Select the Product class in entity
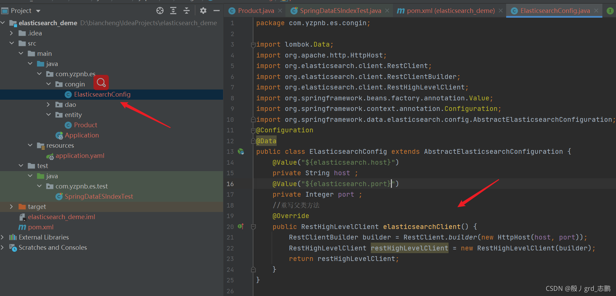The width and height of the screenshot is (616, 296). tap(85, 125)
